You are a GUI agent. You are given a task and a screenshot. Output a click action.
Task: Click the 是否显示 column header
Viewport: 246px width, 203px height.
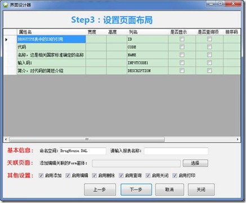click(182, 32)
